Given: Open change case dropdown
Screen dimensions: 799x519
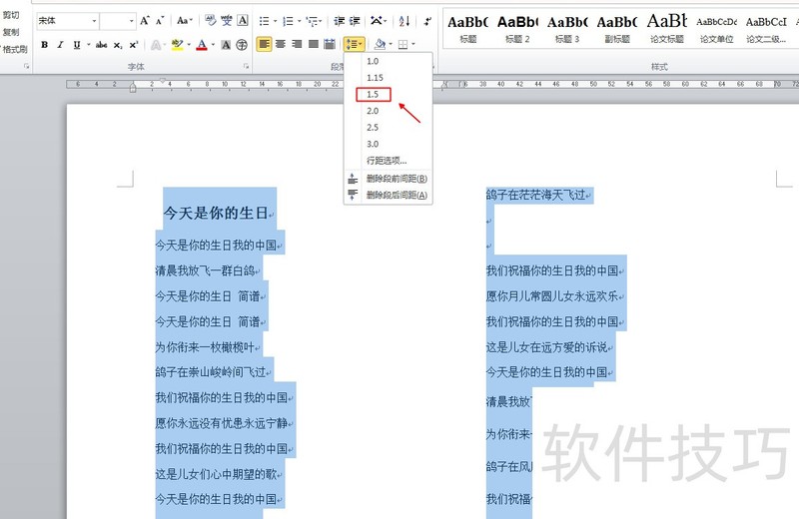Looking at the screenshot, I should click(185, 21).
